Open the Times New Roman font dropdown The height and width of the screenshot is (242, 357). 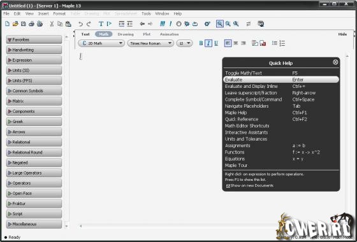click(150, 43)
